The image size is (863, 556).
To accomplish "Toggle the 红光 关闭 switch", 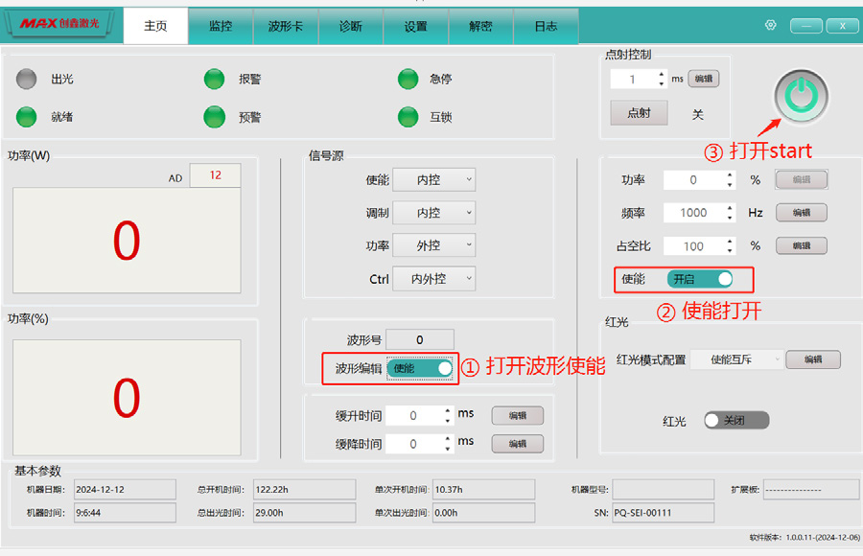I will (736, 421).
